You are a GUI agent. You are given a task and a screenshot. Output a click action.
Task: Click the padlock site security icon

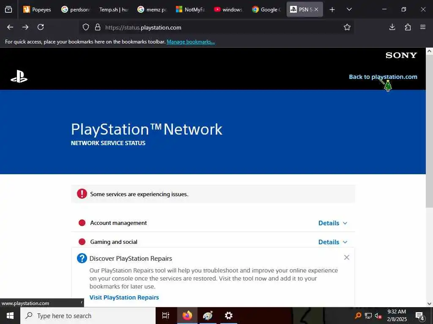pyautogui.click(x=98, y=27)
